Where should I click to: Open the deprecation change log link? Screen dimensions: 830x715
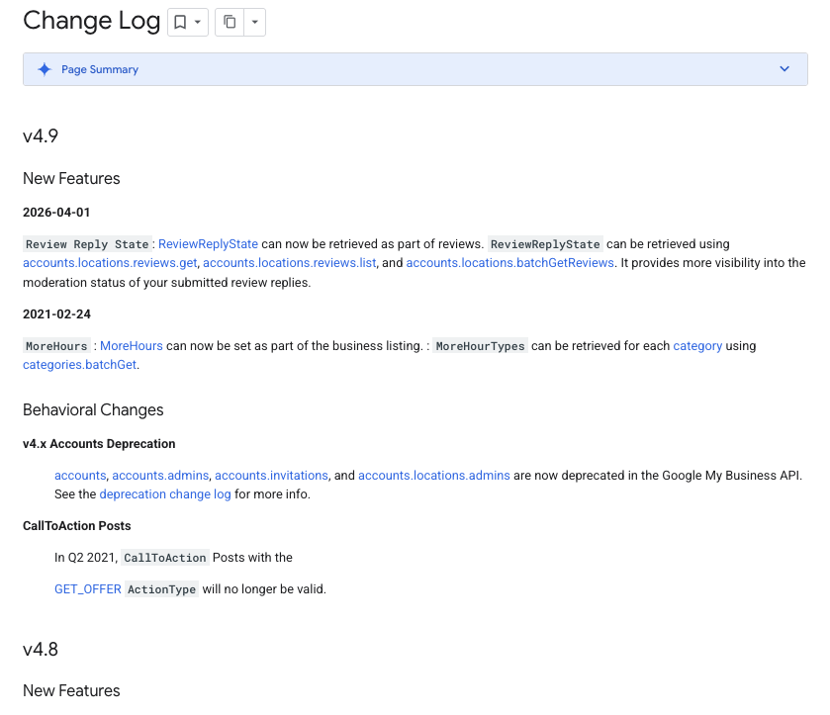pos(164,494)
